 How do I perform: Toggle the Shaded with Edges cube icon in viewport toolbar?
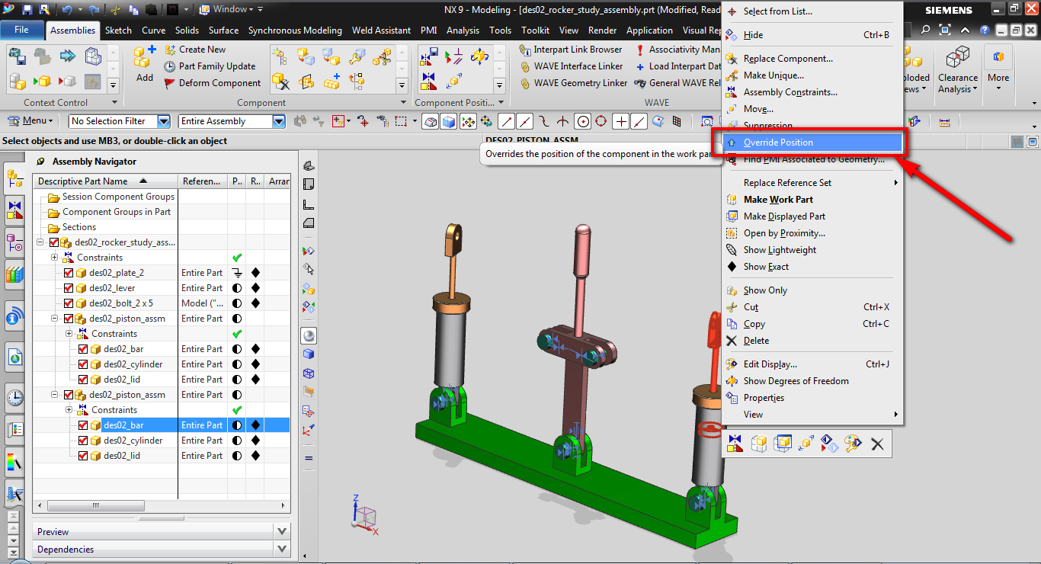tap(309, 354)
